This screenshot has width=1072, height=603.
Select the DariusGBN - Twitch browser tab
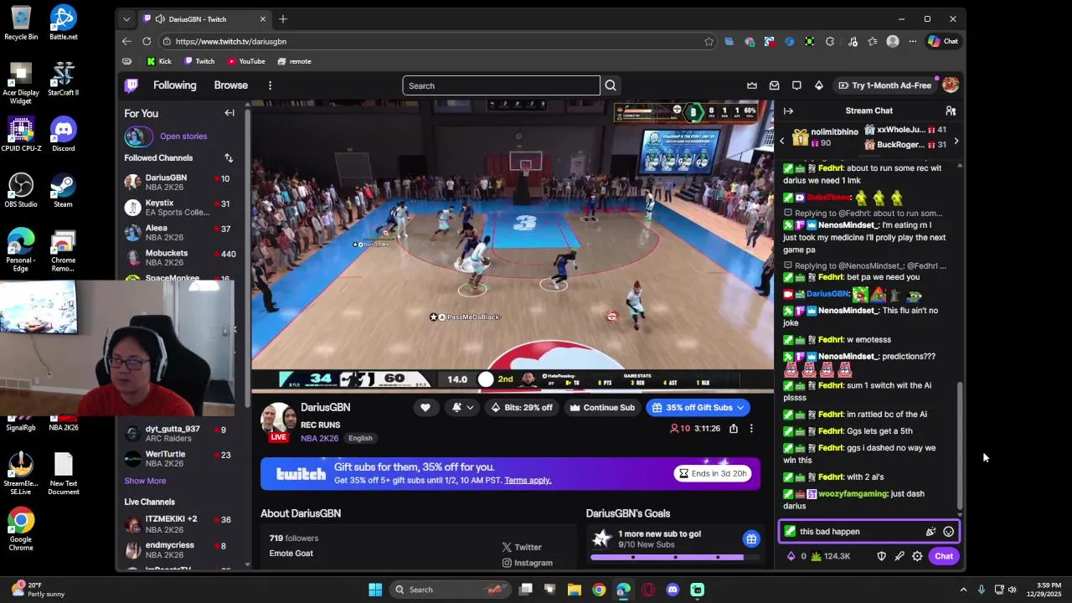pos(204,18)
